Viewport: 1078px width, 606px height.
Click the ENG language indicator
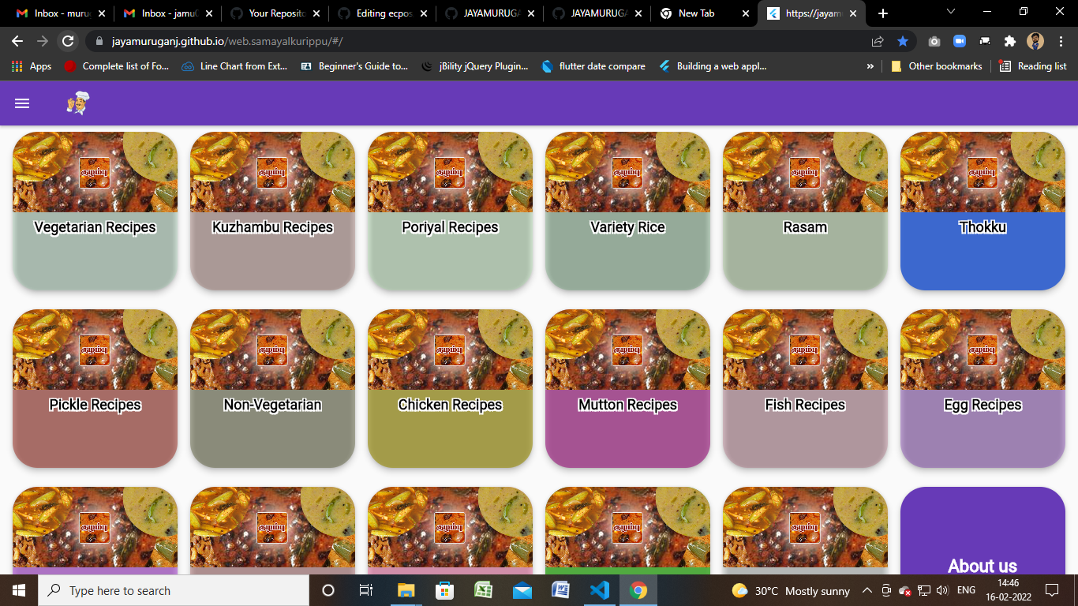click(966, 590)
